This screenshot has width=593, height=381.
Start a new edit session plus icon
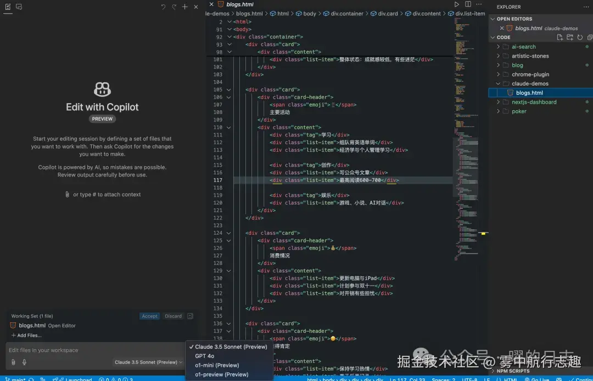click(184, 7)
